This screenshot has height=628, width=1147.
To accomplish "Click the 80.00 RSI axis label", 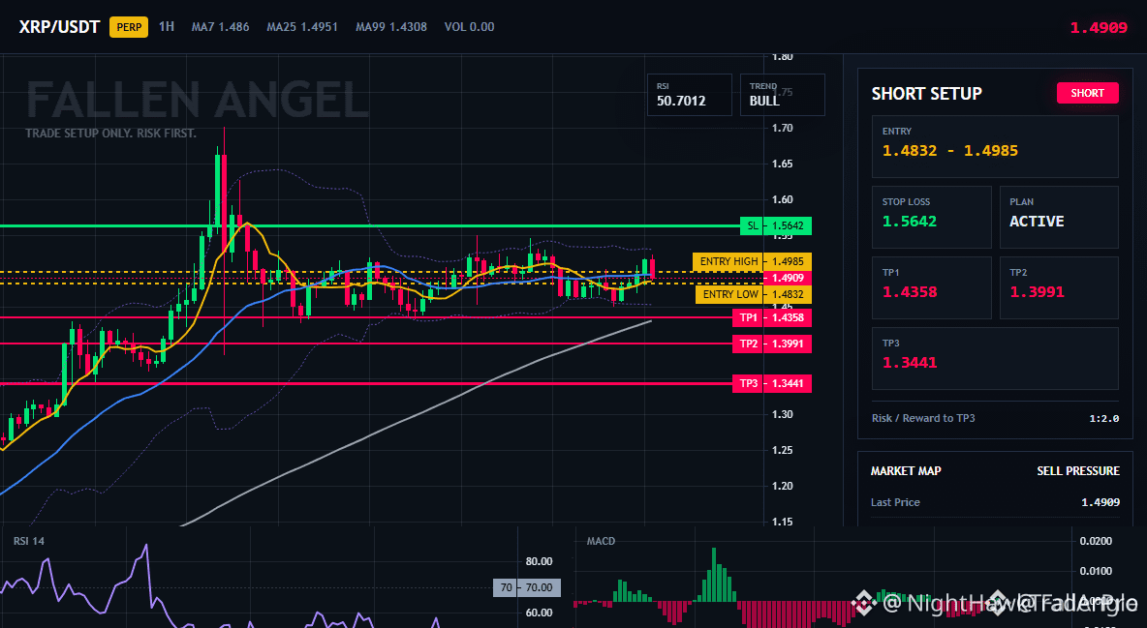I will [540, 561].
